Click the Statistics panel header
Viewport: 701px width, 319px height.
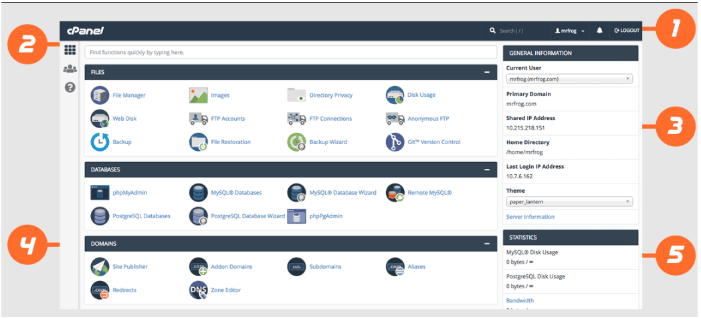[571, 238]
